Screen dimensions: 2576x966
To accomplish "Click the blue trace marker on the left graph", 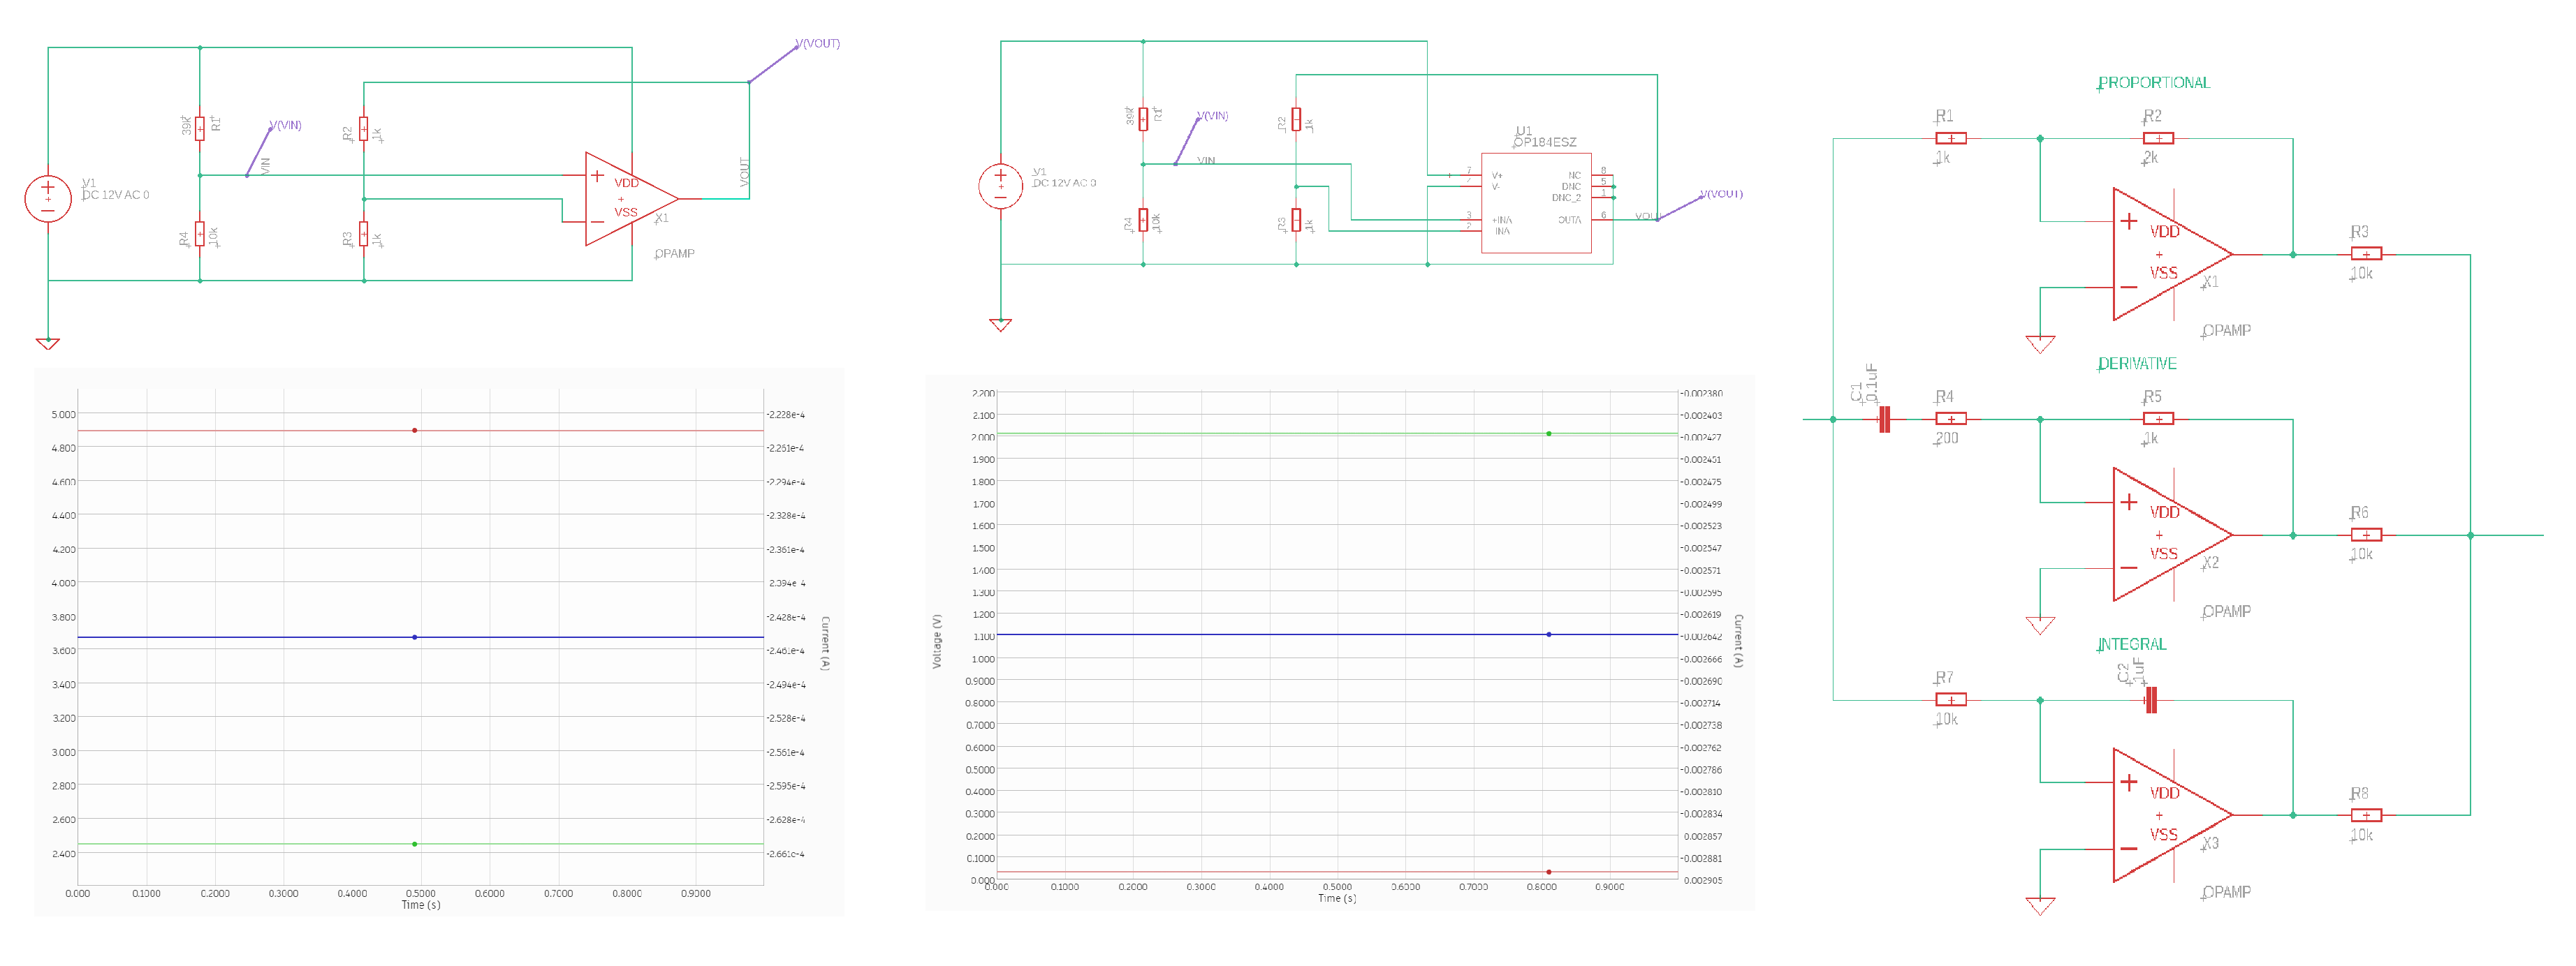I will pyautogui.click(x=415, y=637).
